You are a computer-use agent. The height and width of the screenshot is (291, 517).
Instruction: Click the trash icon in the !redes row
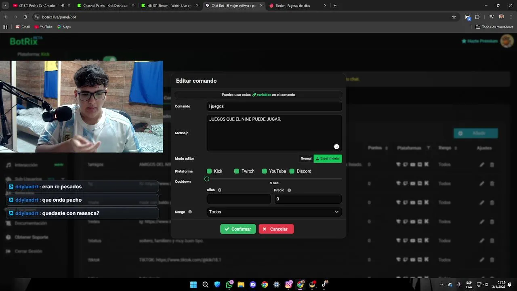(x=492, y=221)
